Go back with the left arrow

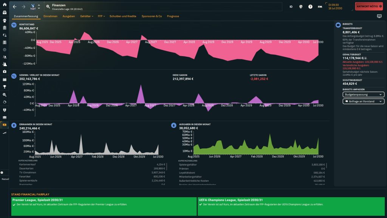click(x=15, y=7)
